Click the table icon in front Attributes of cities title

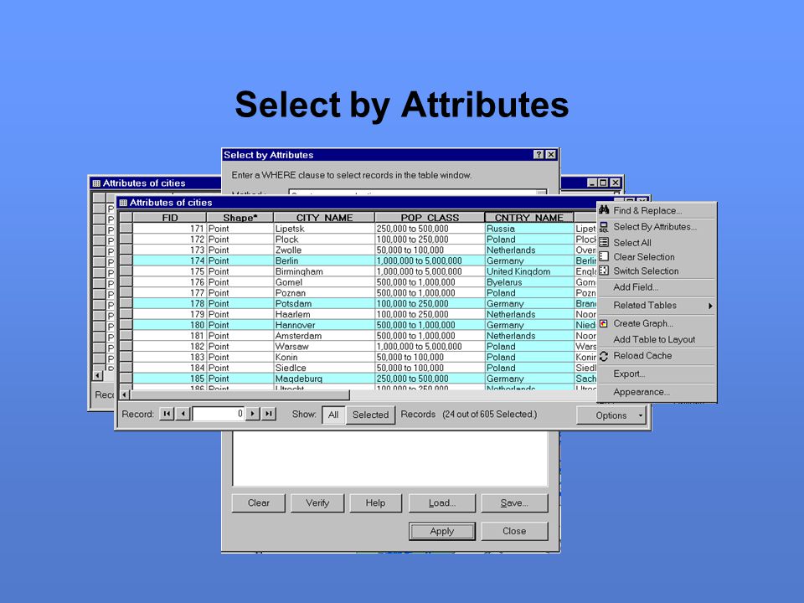123,203
